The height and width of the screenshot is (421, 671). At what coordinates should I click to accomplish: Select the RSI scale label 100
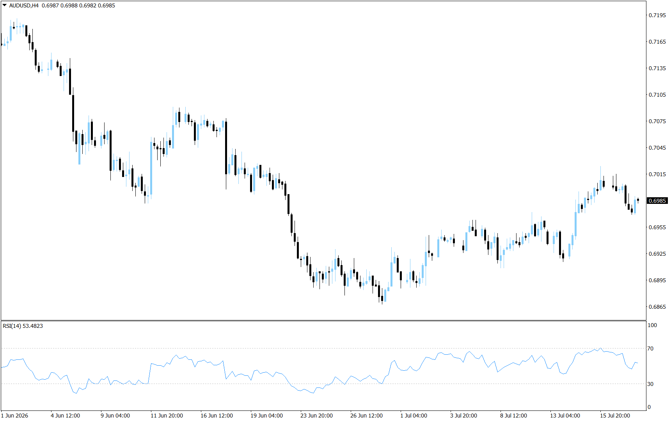pyautogui.click(x=652, y=325)
